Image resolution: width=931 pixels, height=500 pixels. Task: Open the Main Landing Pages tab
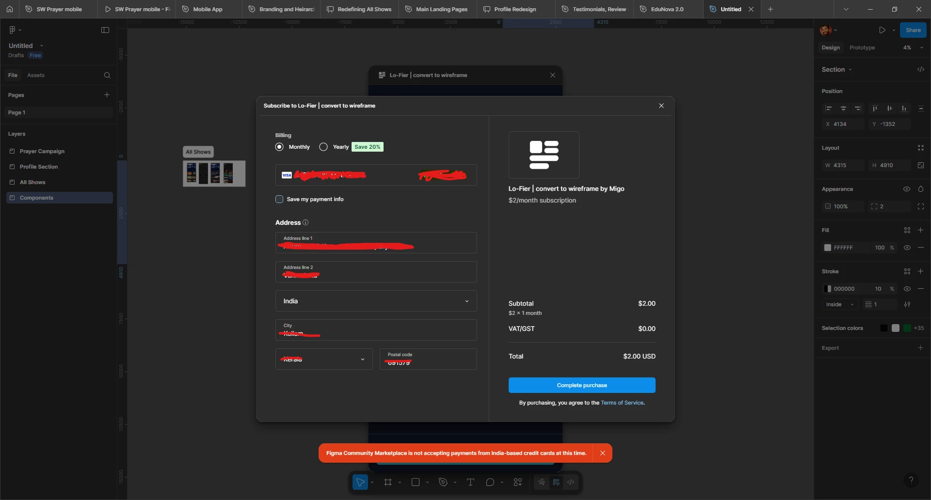[x=437, y=9]
